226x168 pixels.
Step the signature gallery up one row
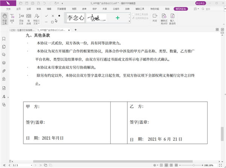click(129, 14)
